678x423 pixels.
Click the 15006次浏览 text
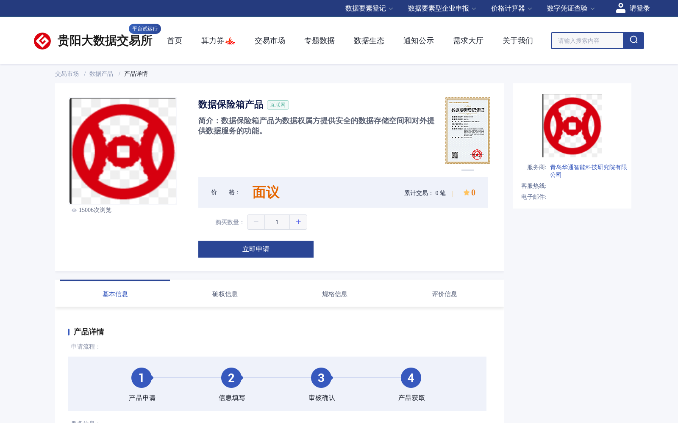[x=95, y=210]
